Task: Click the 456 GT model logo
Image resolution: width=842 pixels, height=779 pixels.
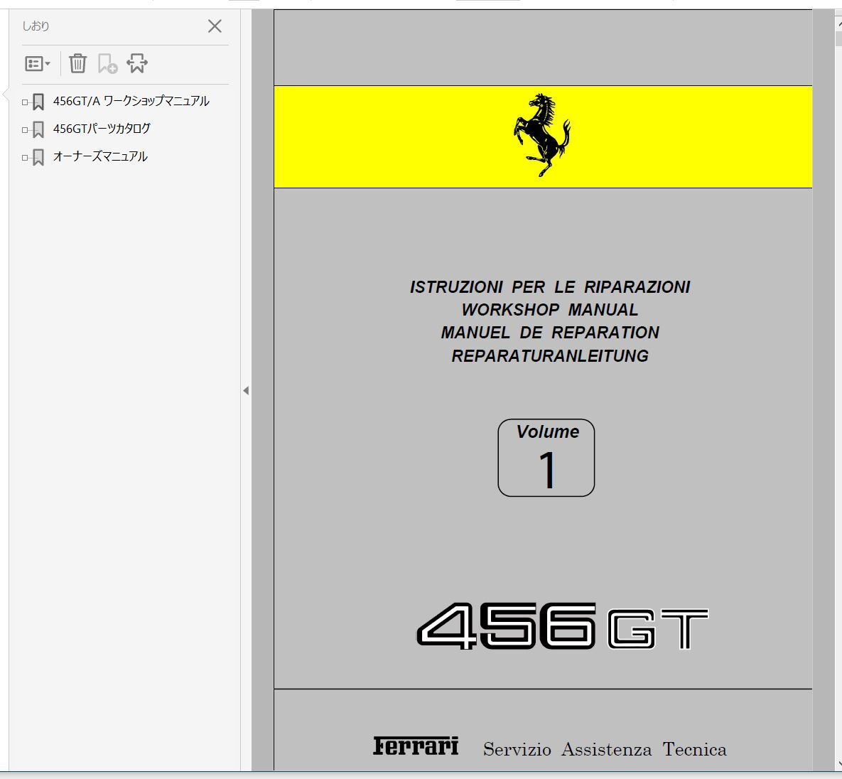Action: (x=563, y=626)
